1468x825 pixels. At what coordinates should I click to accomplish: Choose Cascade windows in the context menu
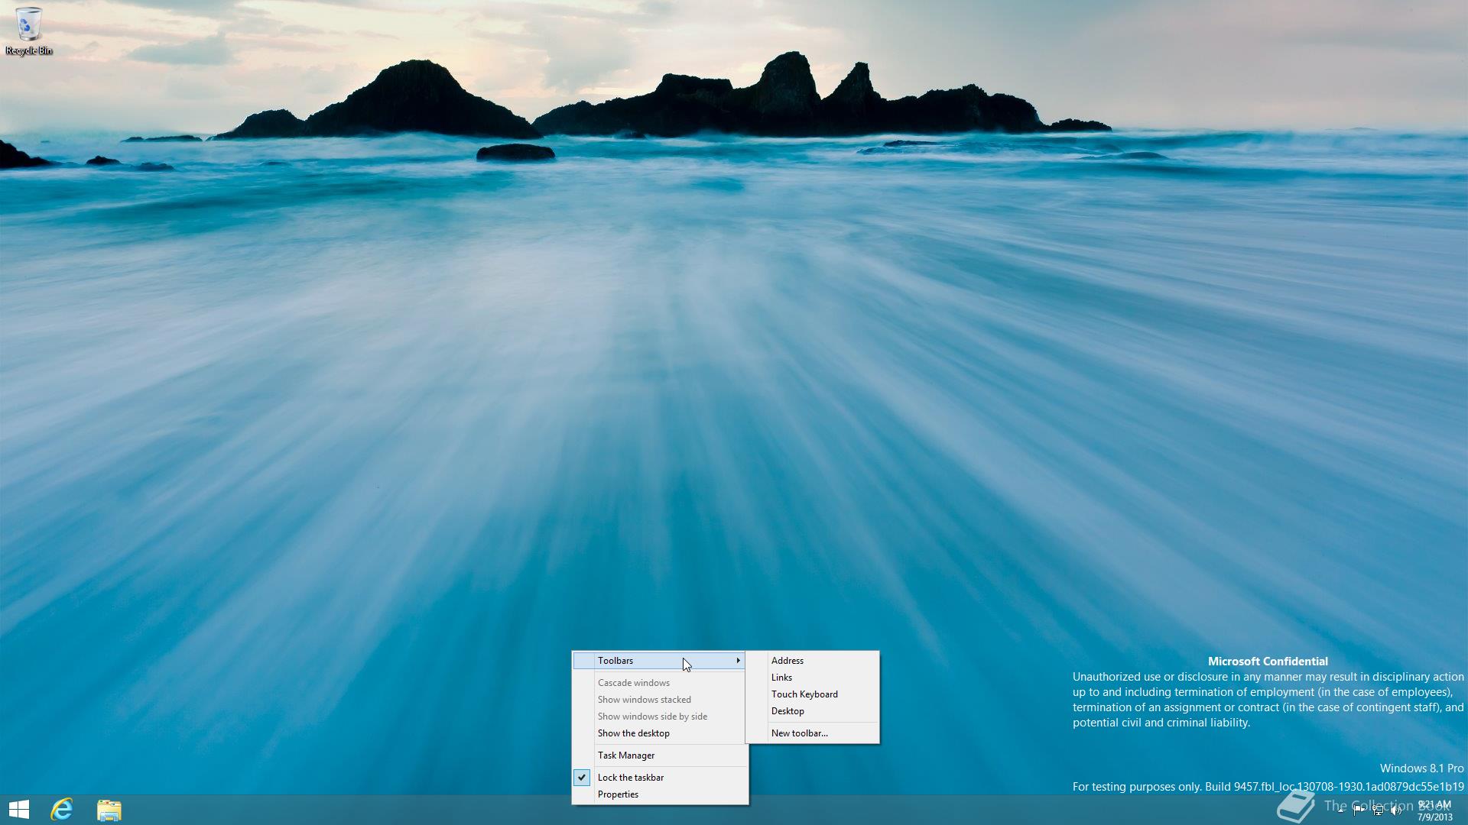(659, 683)
